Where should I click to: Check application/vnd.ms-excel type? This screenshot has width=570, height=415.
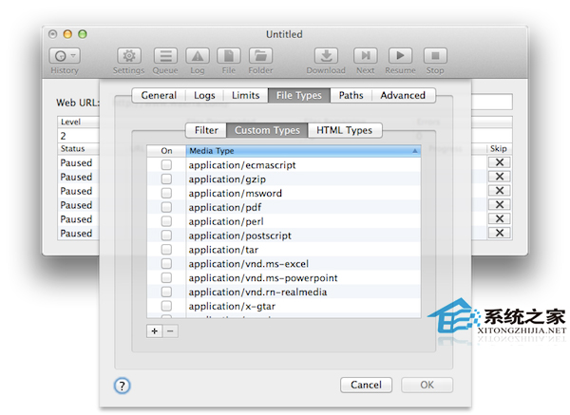click(166, 264)
